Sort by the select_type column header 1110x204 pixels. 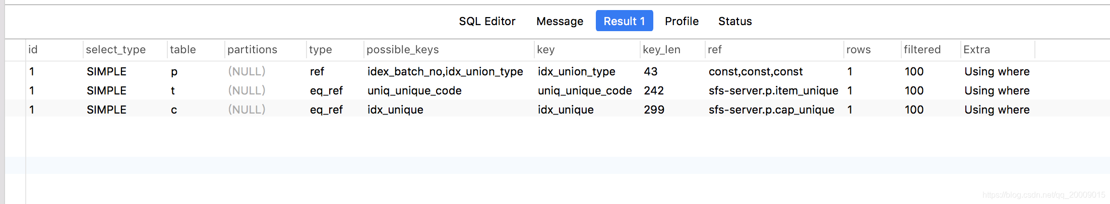point(116,49)
